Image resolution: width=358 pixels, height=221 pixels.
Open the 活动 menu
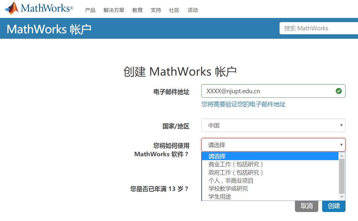tap(193, 10)
